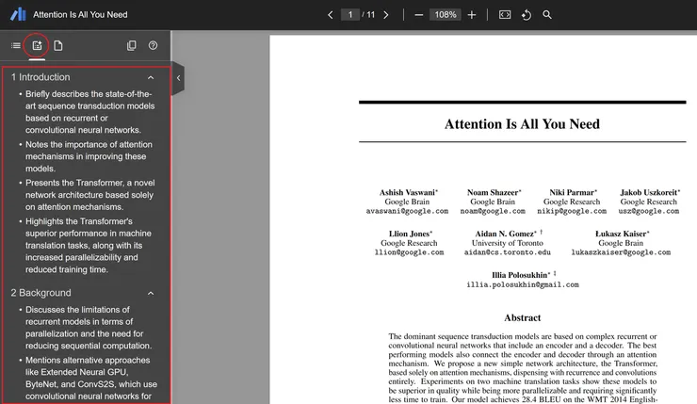The width and height of the screenshot is (697, 404).
Task: Open help with the question mark icon
Action: 153,45
